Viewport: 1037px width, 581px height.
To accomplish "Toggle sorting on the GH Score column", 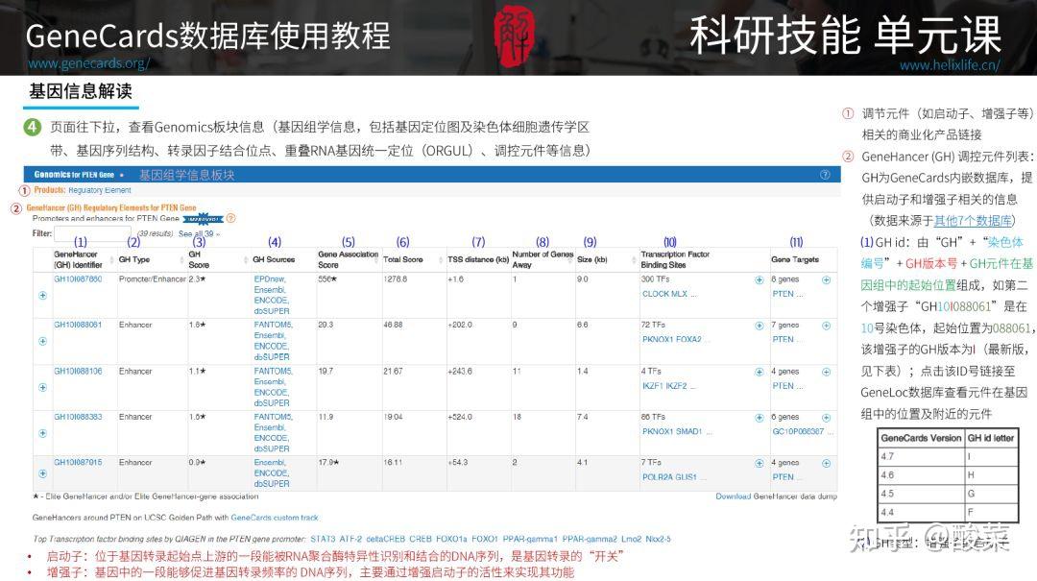I will 199,259.
